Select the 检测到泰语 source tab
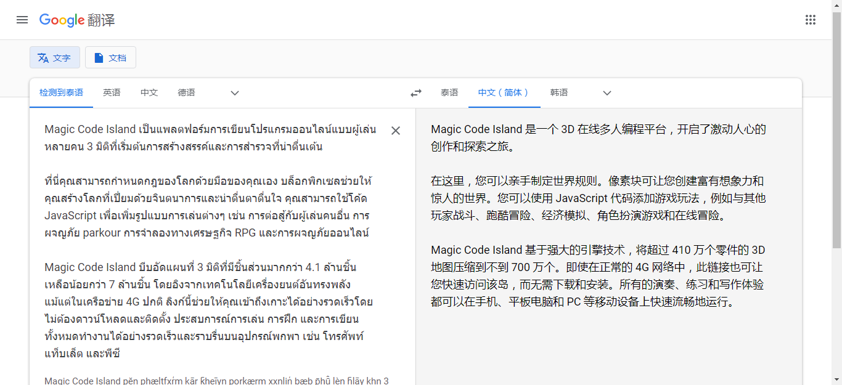 (61, 93)
